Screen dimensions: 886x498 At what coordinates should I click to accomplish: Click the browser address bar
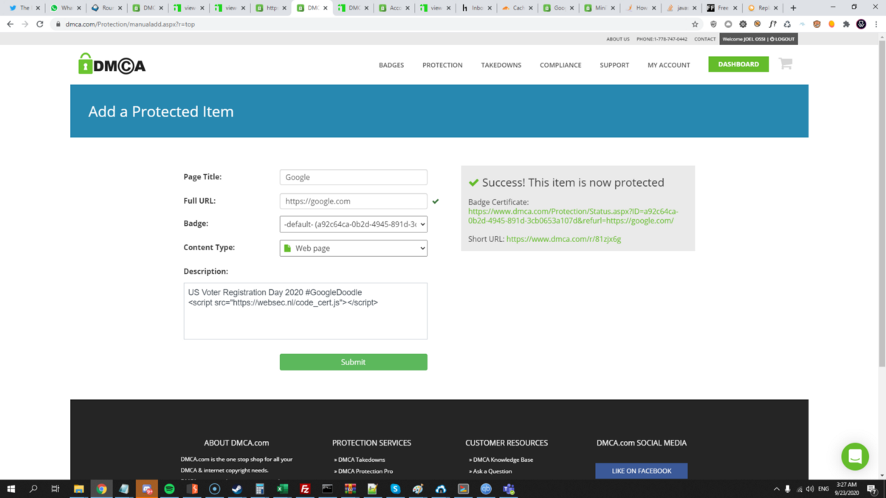pyautogui.click(x=369, y=24)
